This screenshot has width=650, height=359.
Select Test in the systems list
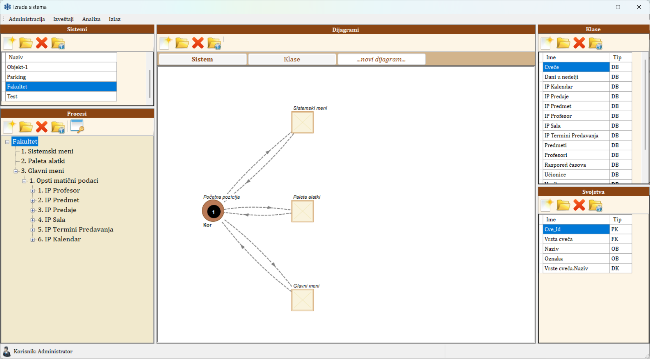[61, 96]
